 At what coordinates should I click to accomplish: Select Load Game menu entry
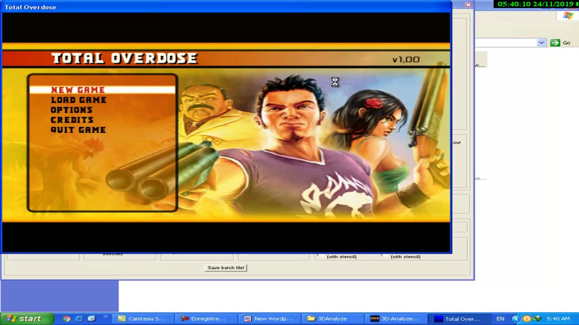tap(79, 100)
